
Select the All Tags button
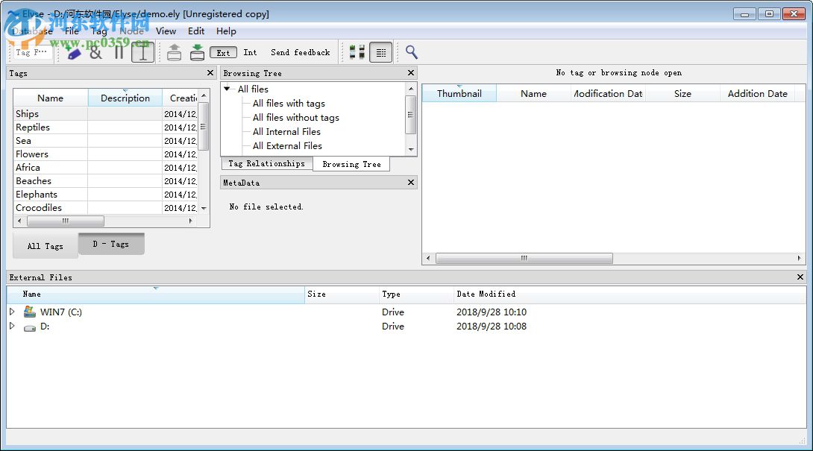pos(45,246)
